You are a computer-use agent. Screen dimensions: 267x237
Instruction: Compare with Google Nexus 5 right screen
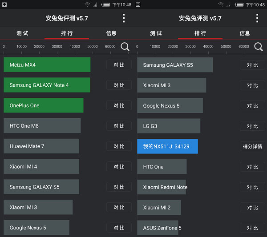pos(252,106)
